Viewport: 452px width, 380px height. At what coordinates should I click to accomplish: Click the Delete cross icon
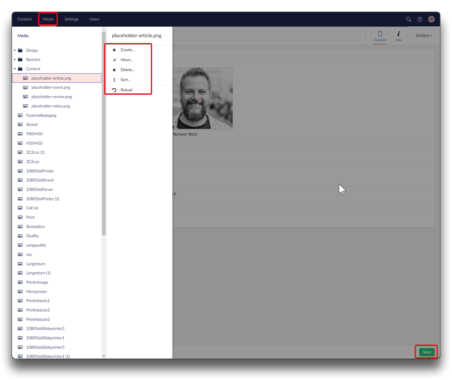pos(114,70)
